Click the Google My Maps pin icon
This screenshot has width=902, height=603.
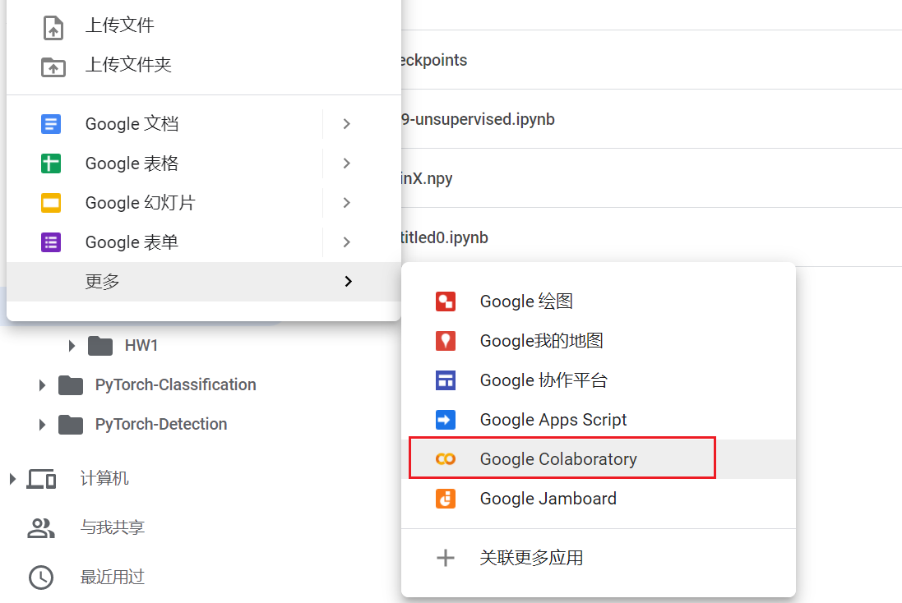(446, 341)
